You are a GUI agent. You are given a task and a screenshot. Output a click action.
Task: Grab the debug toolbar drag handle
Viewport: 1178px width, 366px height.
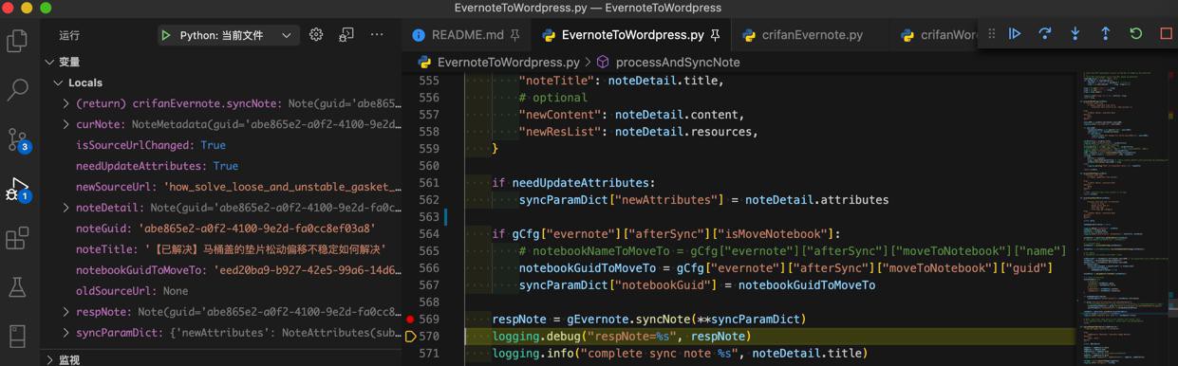click(992, 34)
